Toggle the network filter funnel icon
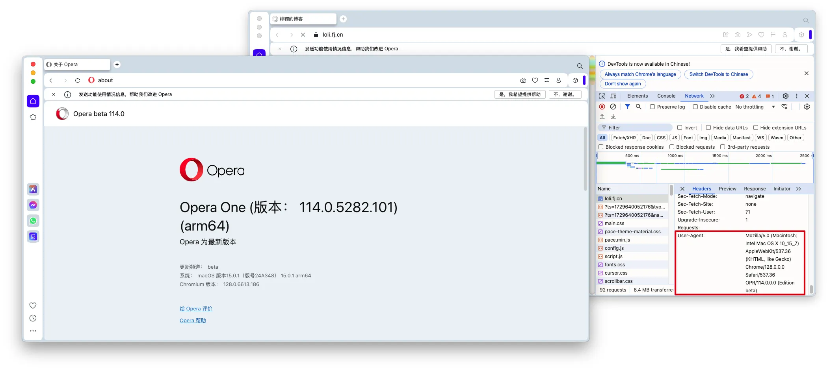 (x=628, y=107)
